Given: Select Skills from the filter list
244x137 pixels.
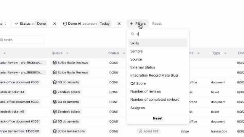Looking at the screenshot, I should point(158,43).
